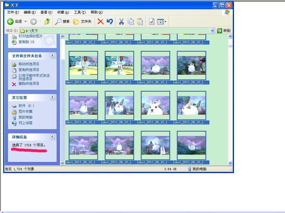Image resolution: width=285 pixels, height=213 pixels.
Task: Click 删除所选项目 in the tasks panel
Action: (29, 83)
